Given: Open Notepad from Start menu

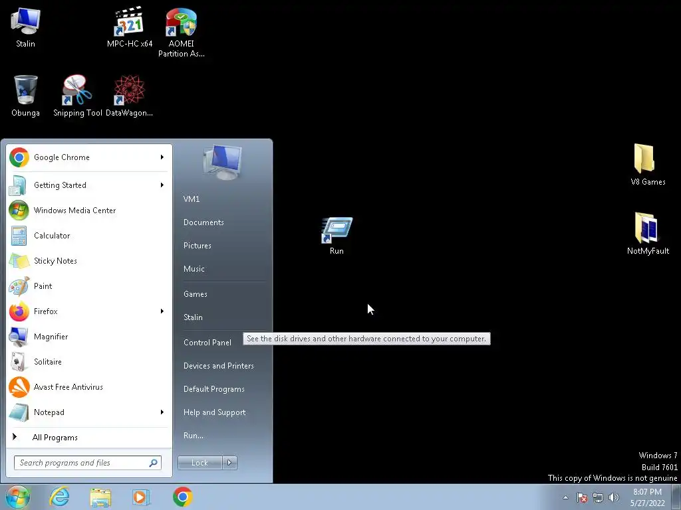Looking at the screenshot, I should coord(89,412).
